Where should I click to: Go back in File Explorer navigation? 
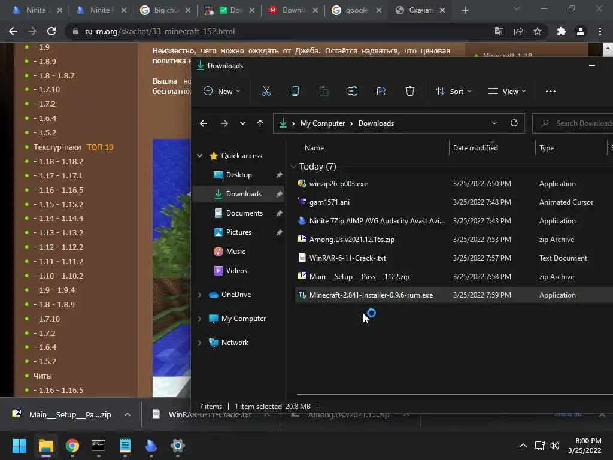[x=204, y=123]
